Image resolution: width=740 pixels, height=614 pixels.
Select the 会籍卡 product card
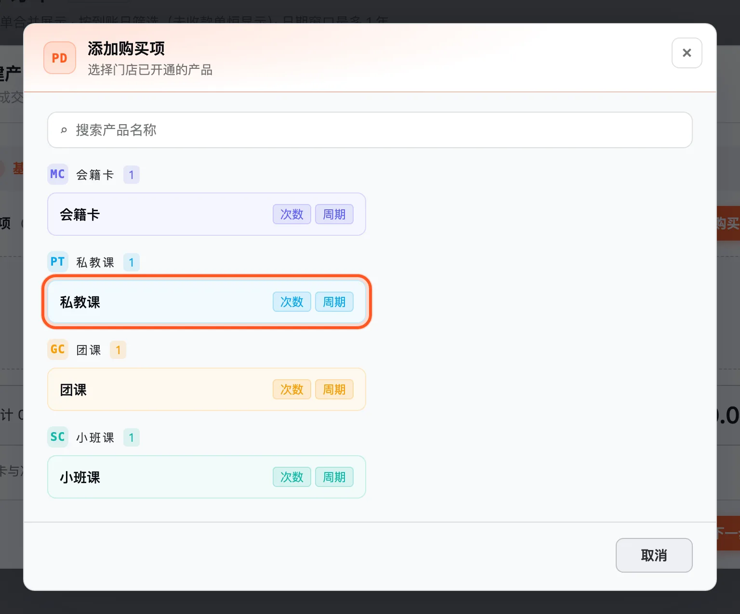click(207, 214)
